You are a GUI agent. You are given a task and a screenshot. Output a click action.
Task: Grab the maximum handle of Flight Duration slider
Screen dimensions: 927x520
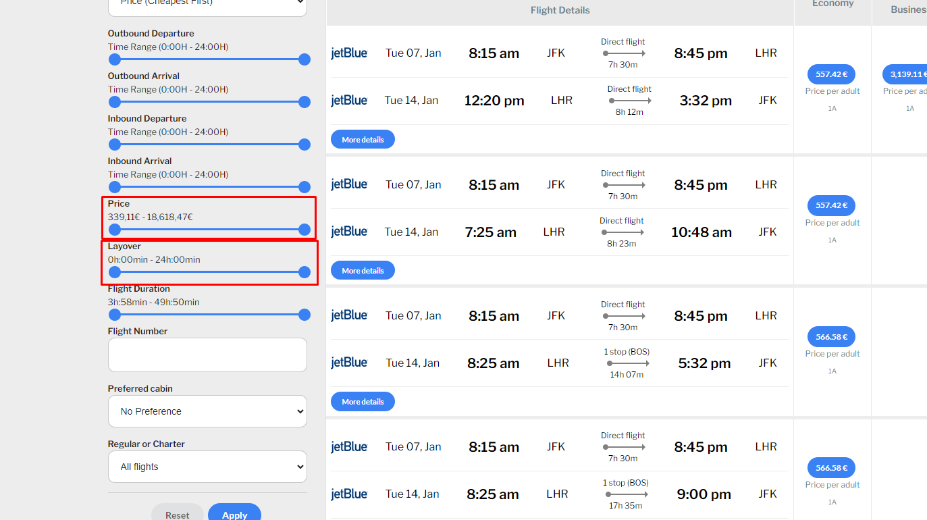click(x=304, y=315)
